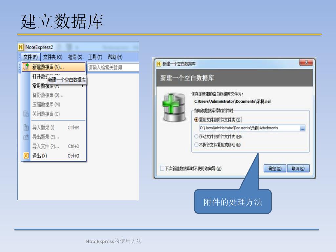Click the orange 退出 icon in menu
Screen dimensions: 336x252
coord(26,156)
